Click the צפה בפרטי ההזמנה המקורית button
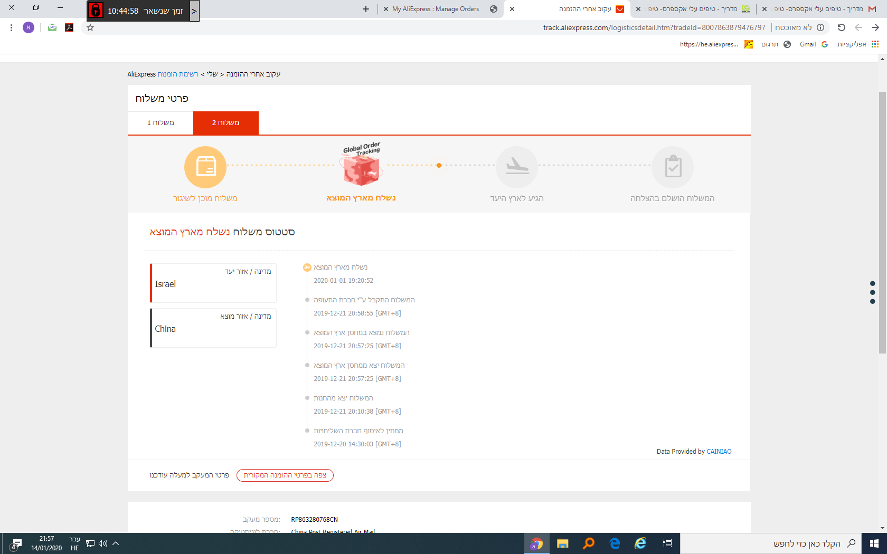 coord(285,475)
